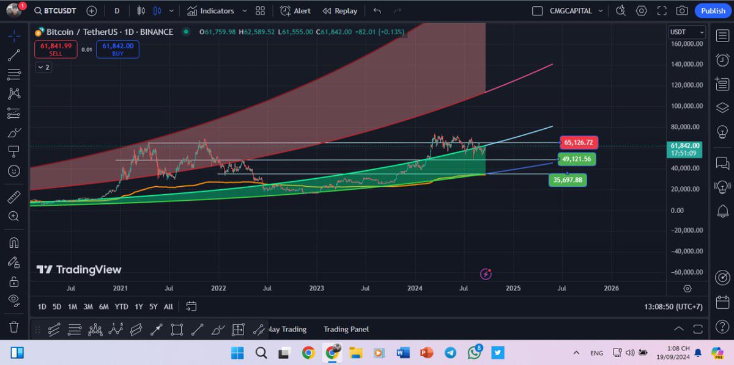
Task: Toggle stay in drawing mode pencil-lock
Action: [x=14, y=262]
